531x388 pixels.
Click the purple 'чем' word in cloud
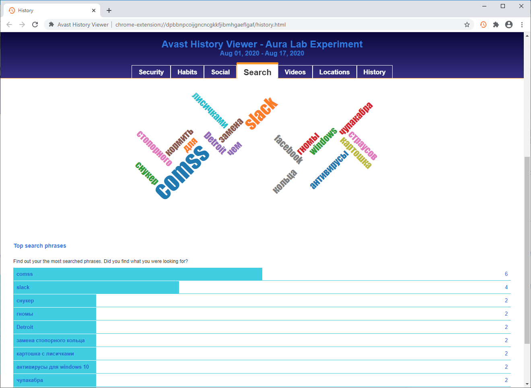click(235, 148)
